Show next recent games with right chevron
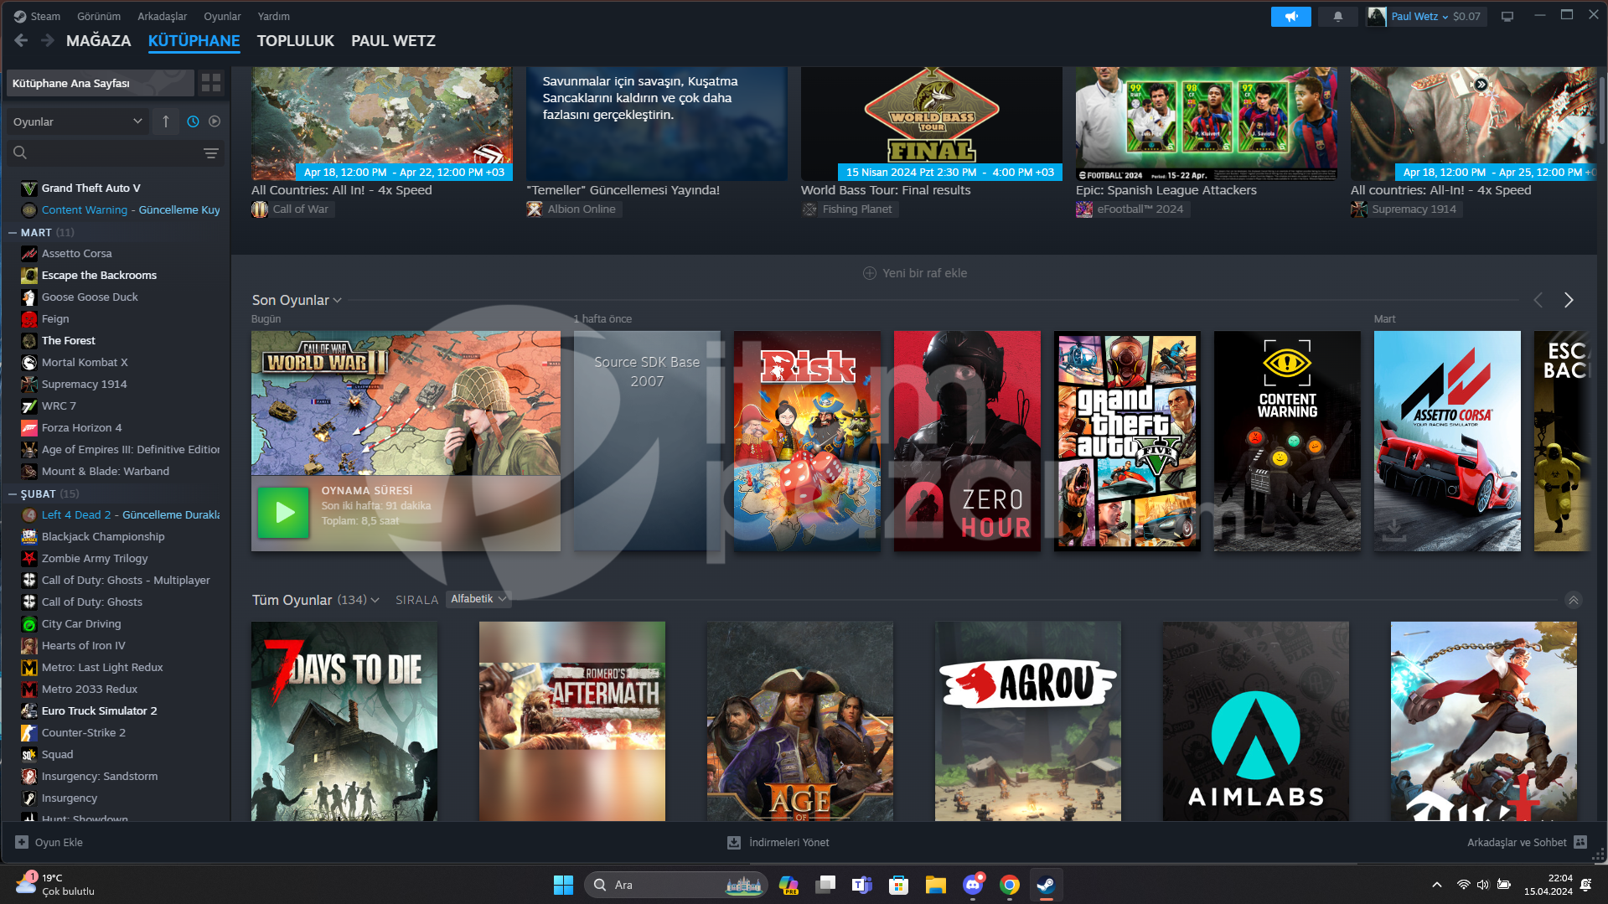This screenshot has width=1608, height=904. 1568,300
